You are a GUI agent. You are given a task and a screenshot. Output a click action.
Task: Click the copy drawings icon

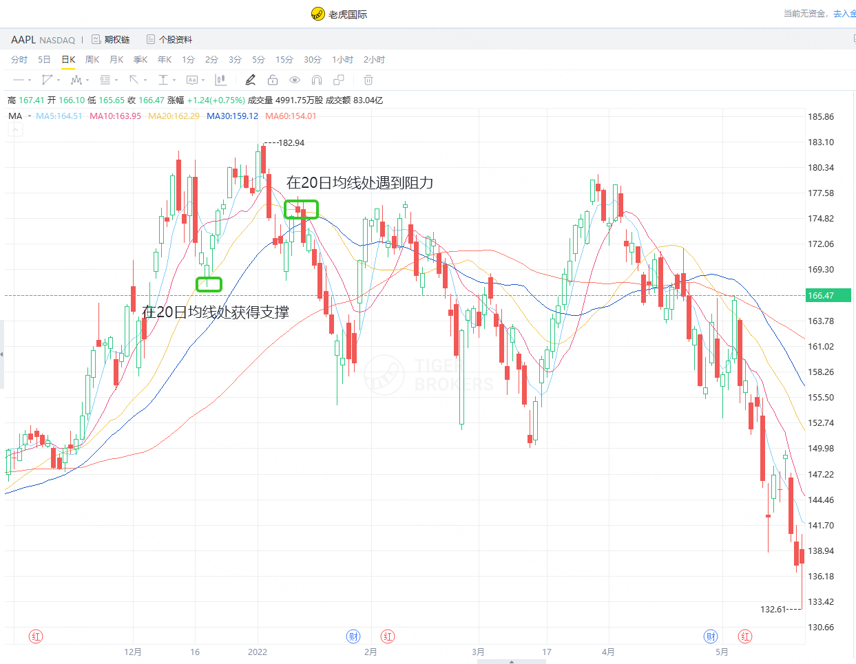tap(339, 80)
